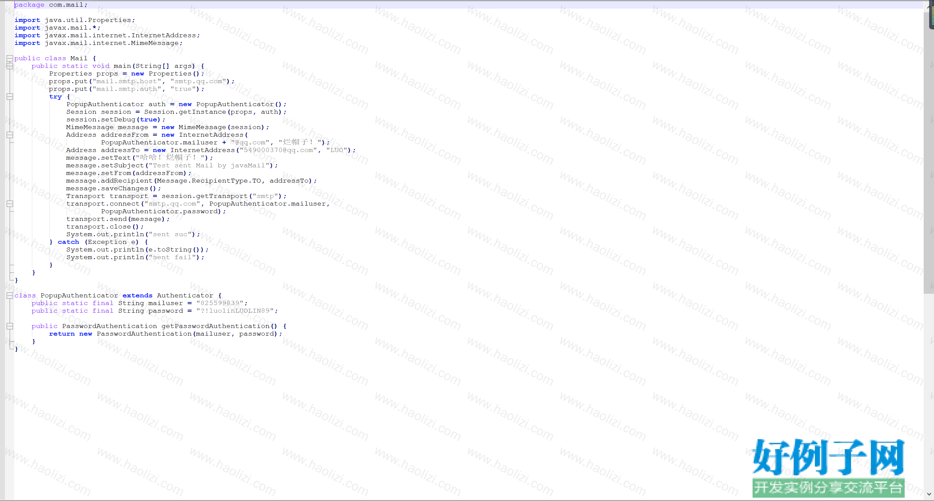Click the 'System.out.println(e.toString());' line
The width and height of the screenshot is (934, 501).
click(137, 250)
